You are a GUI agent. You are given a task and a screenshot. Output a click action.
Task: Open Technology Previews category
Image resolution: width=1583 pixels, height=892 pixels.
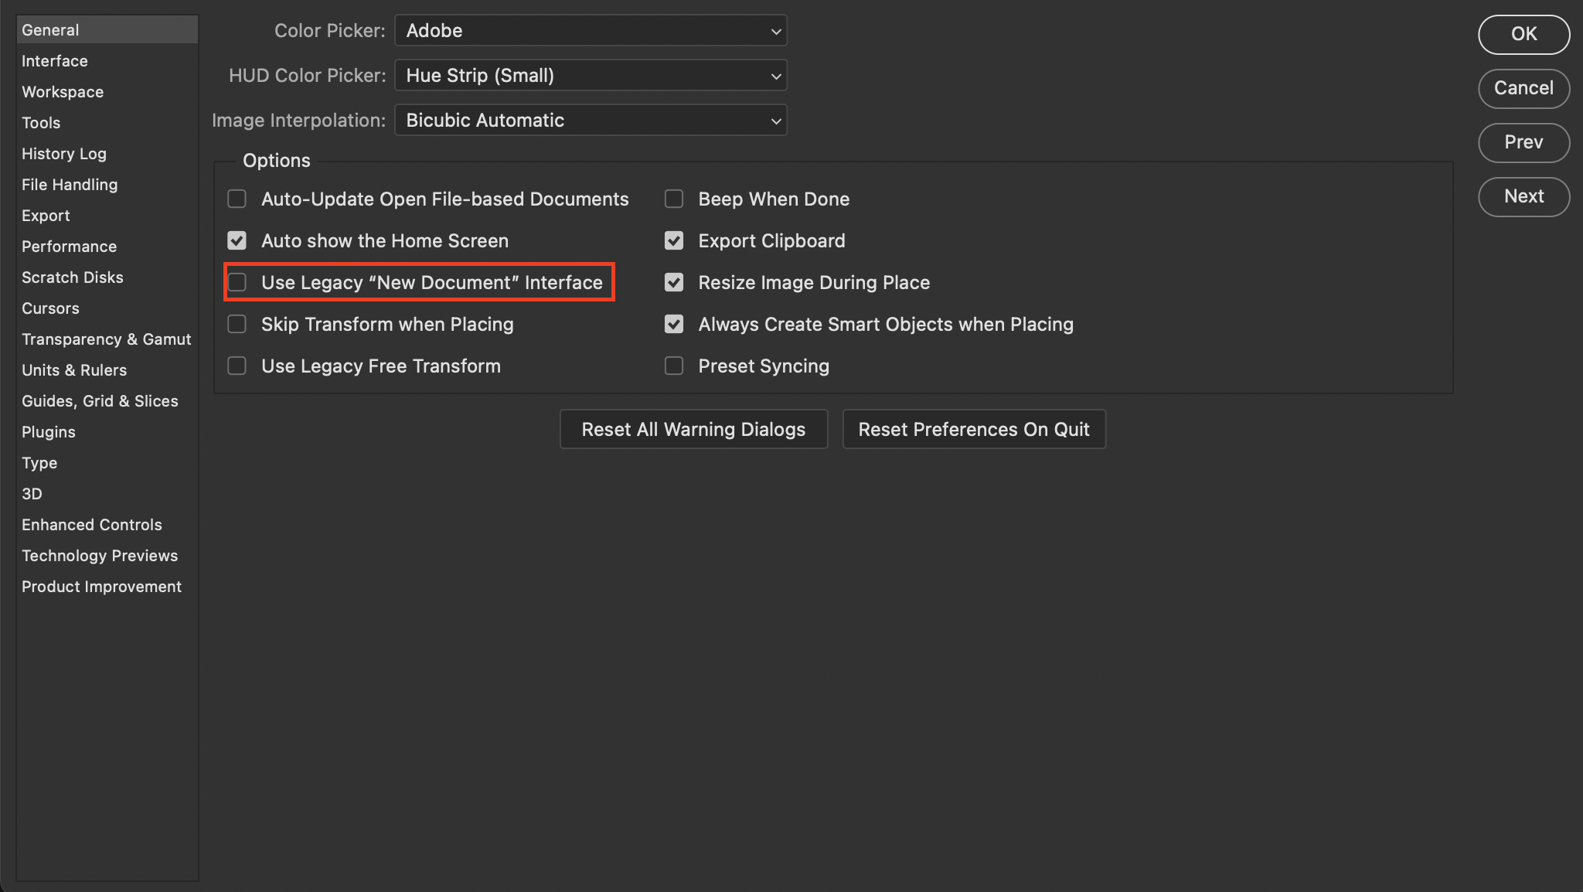pos(100,556)
